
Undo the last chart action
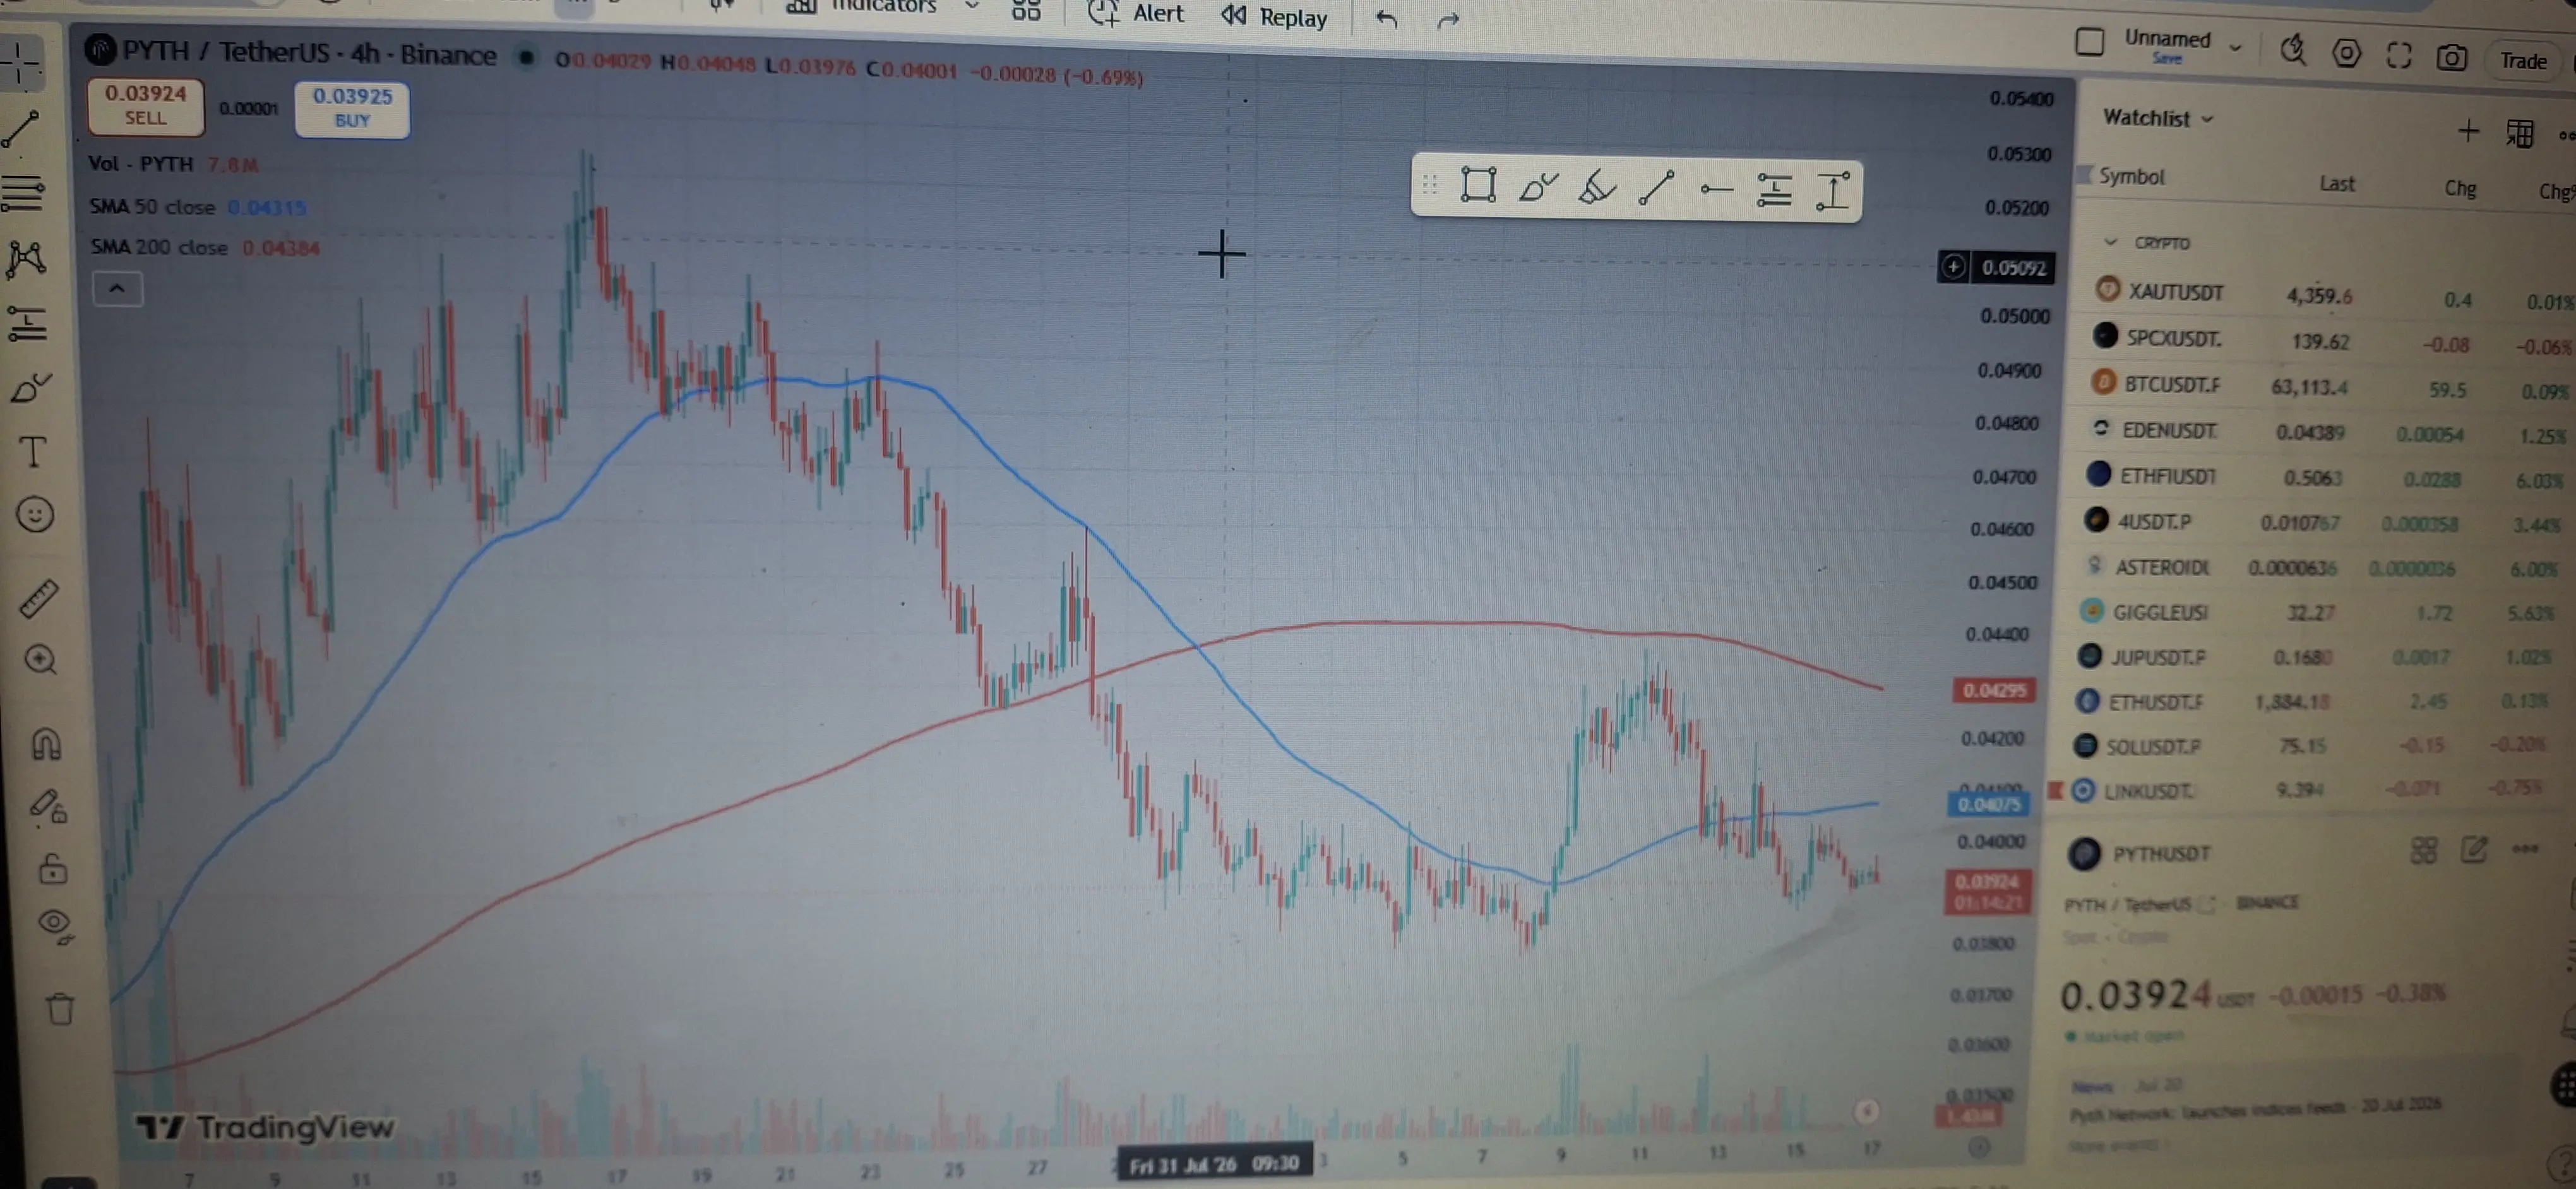(x=1386, y=19)
